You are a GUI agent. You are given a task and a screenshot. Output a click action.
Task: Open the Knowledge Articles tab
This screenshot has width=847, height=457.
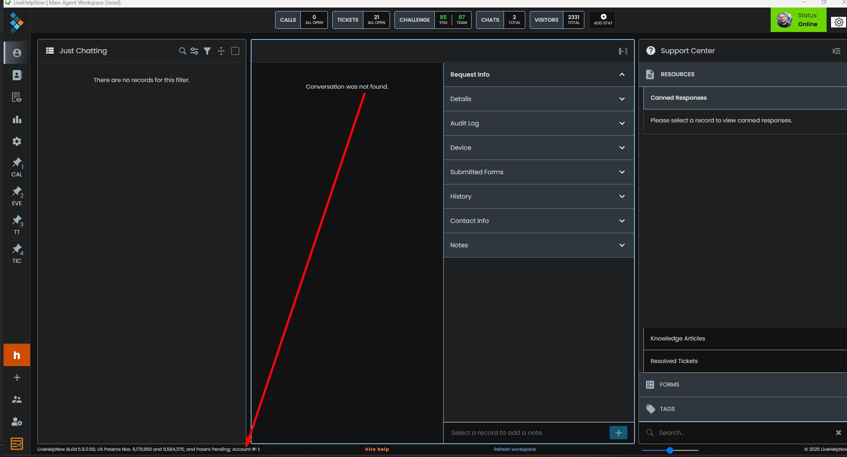point(678,339)
